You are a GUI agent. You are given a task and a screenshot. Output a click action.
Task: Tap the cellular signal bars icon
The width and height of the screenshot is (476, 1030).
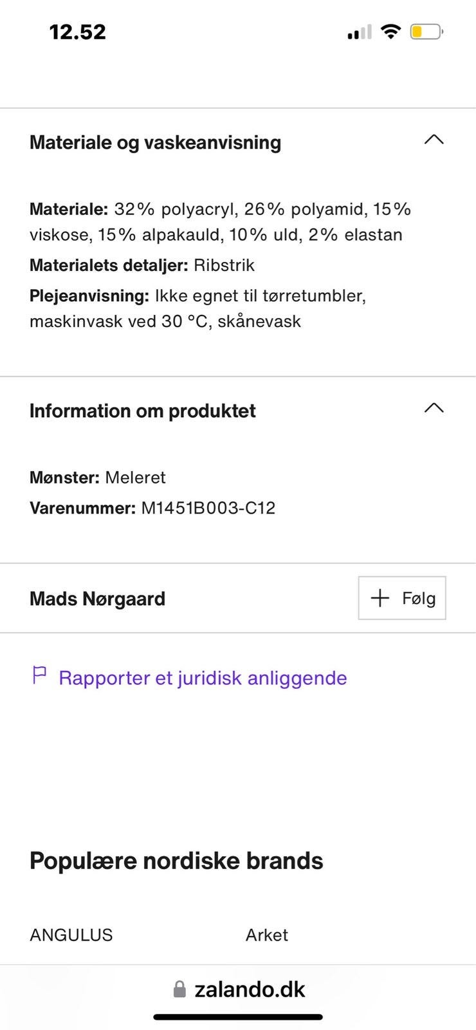pos(359,32)
